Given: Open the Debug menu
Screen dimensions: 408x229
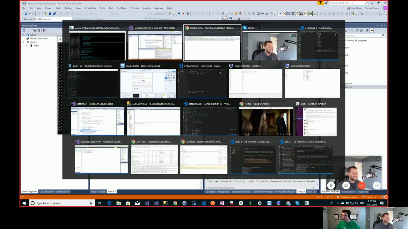Looking at the screenshot, I should tap(69, 8).
